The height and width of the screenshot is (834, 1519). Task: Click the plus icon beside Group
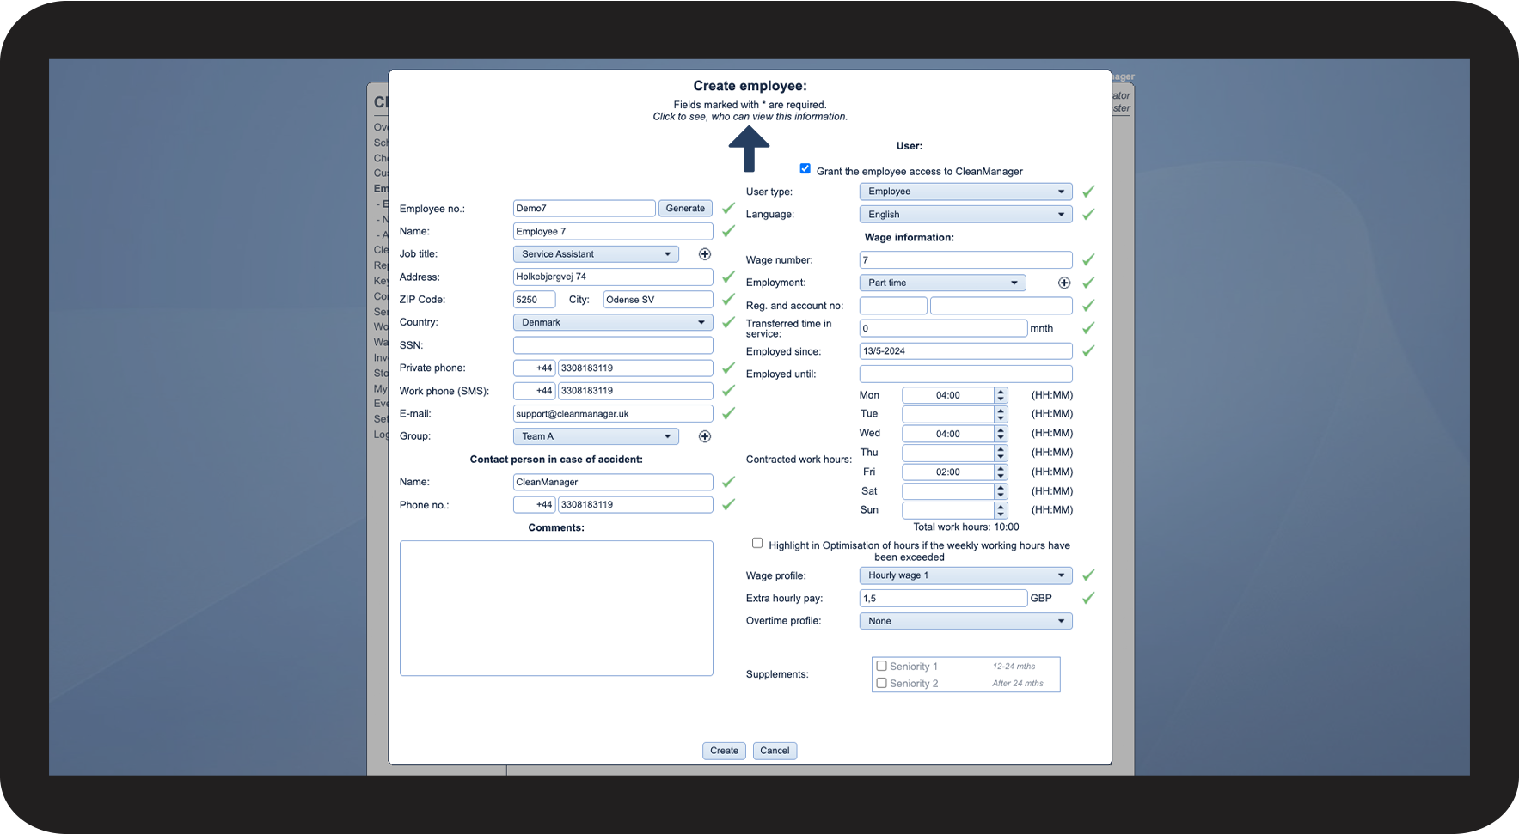(x=705, y=436)
